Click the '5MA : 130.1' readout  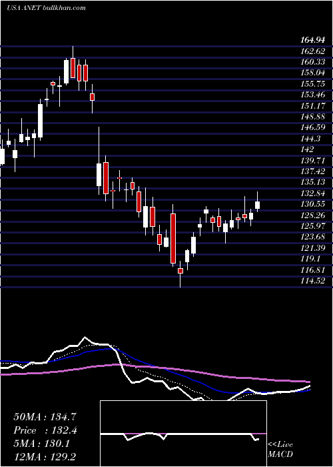[41, 444]
